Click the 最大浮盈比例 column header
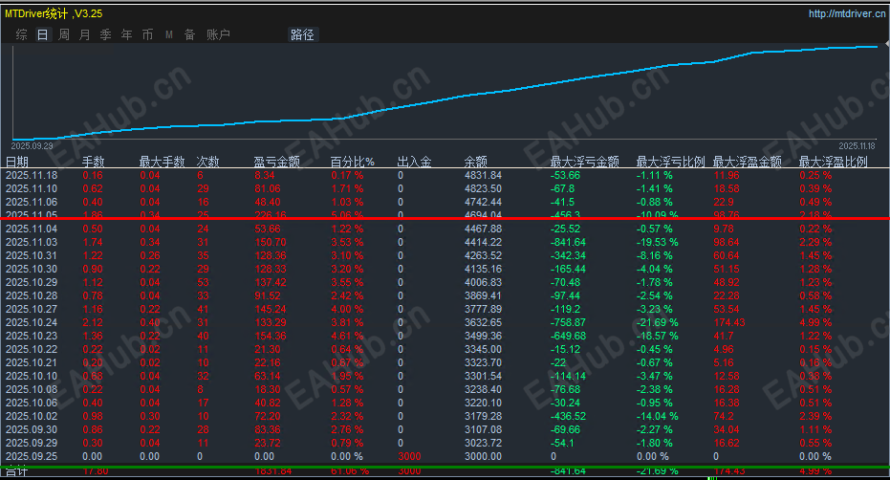This screenshot has height=480, width=890. tap(833, 162)
